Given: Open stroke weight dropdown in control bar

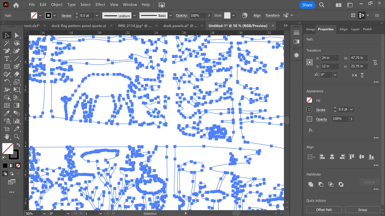Looking at the screenshot, I should (97, 15).
